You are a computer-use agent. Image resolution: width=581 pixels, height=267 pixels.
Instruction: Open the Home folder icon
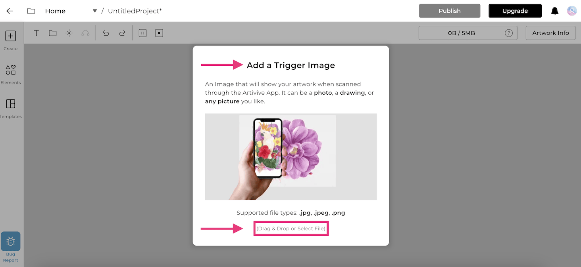point(31,11)
